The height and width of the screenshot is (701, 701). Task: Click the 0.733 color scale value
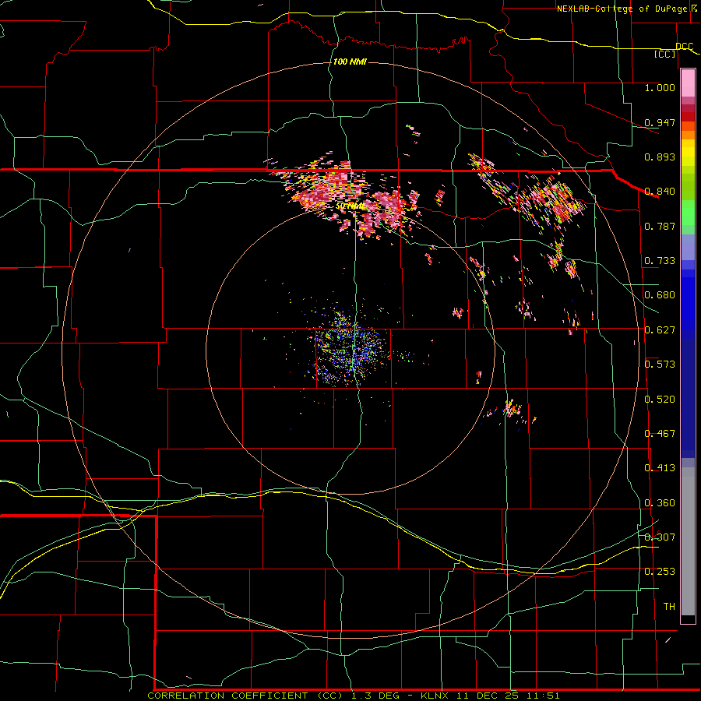[660, 260]
